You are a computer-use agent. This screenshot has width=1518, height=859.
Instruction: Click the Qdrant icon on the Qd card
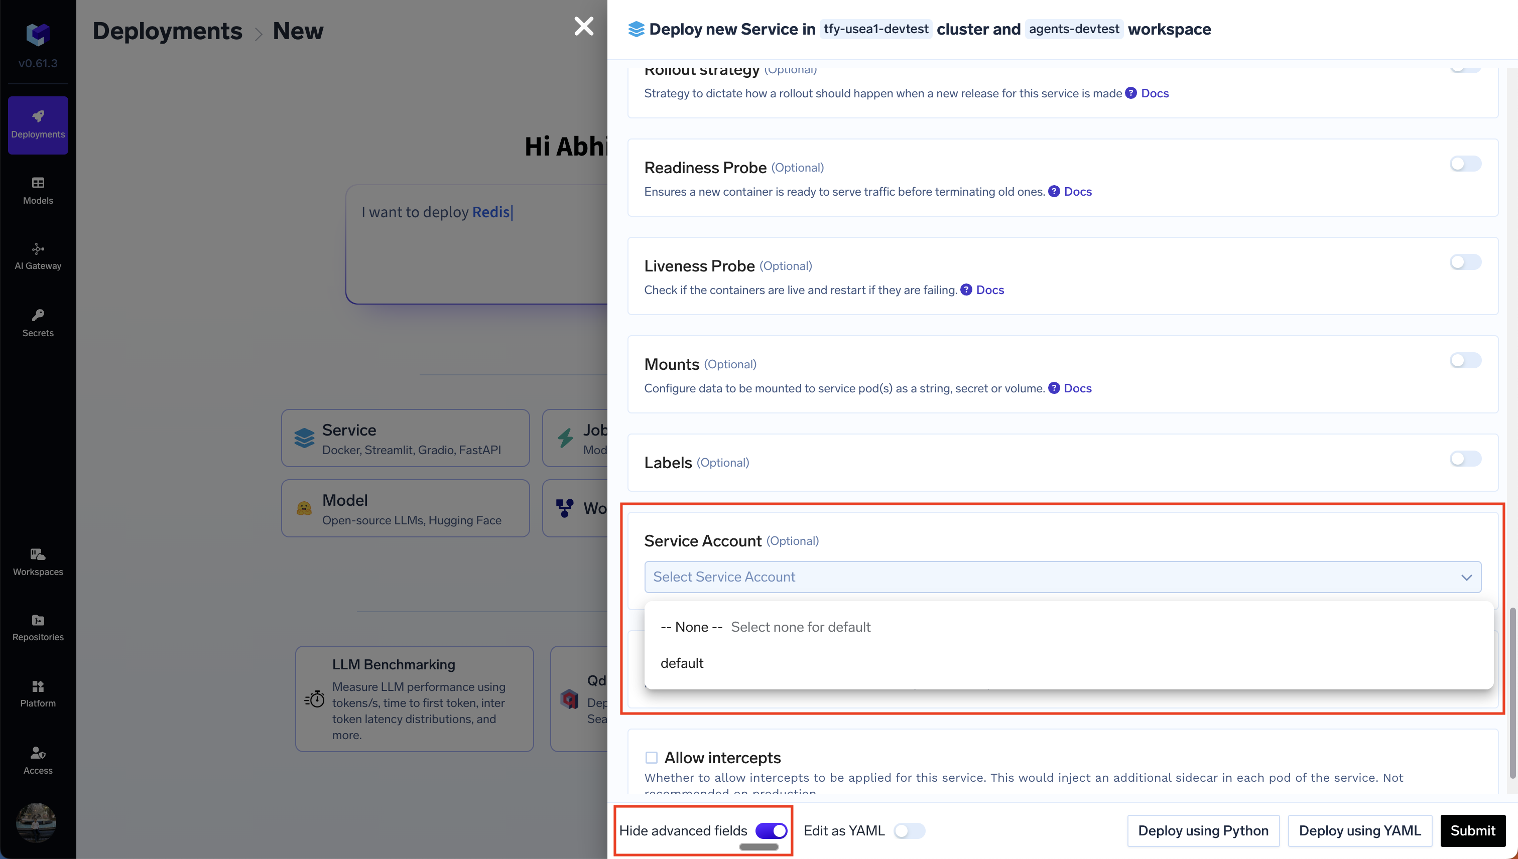570,699
